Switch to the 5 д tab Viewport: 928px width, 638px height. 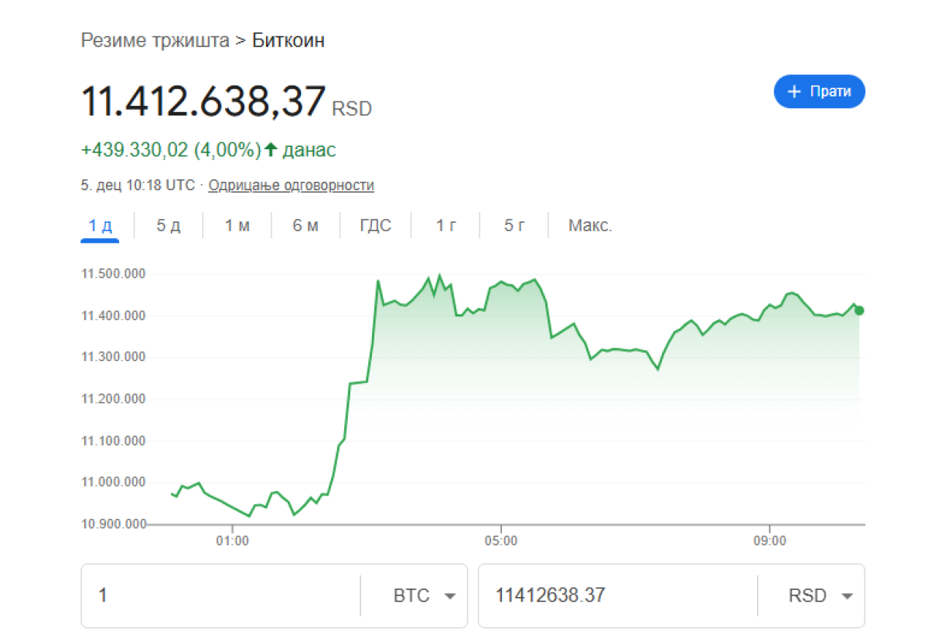coord(169,226)
